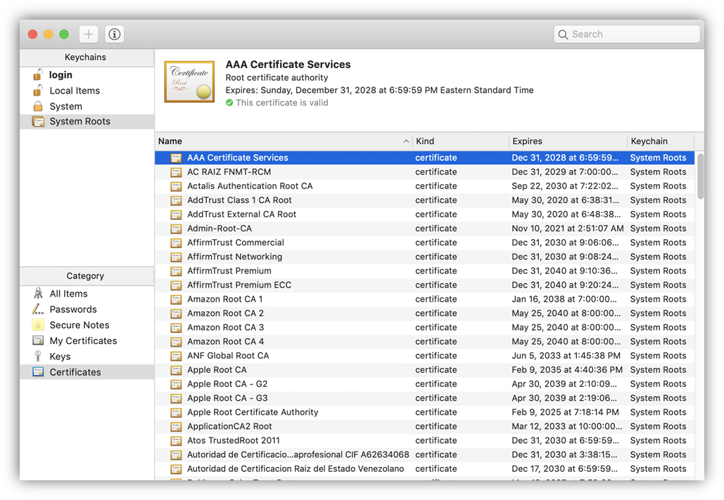Select the Apple Root CA row

point(424,370)
